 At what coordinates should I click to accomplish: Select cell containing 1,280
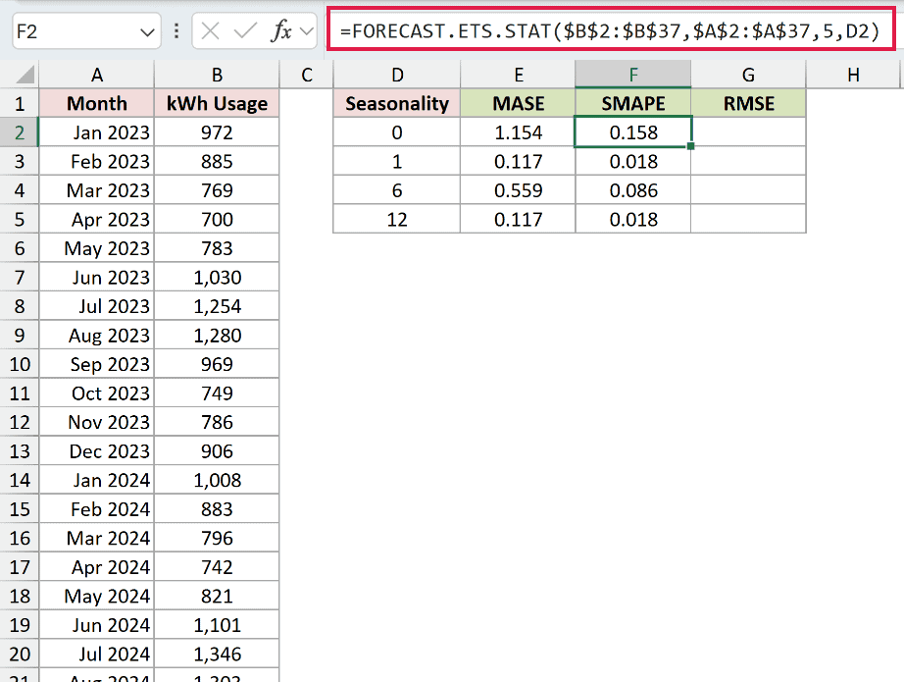click(217, 336)
